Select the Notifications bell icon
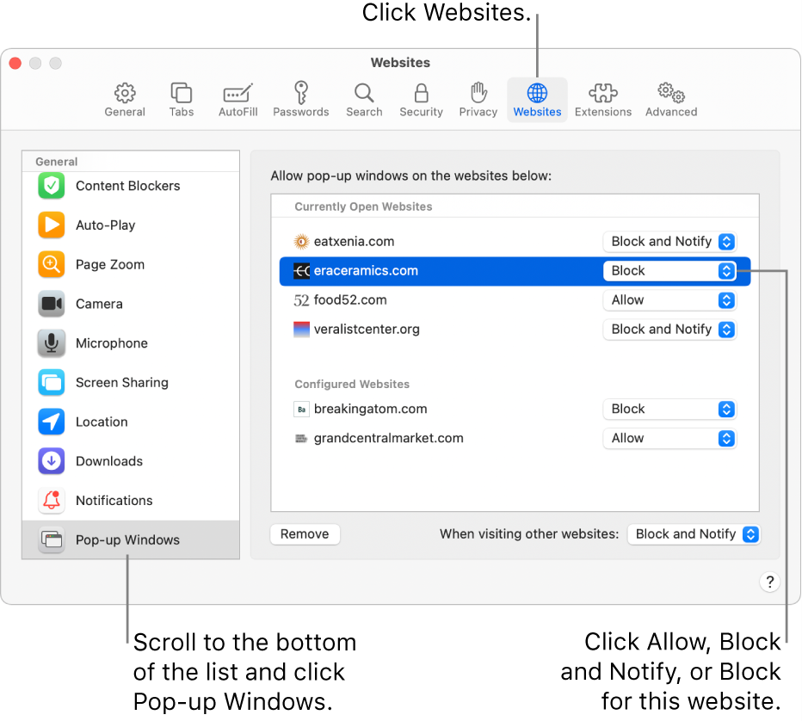 click(x=51, y=501)
